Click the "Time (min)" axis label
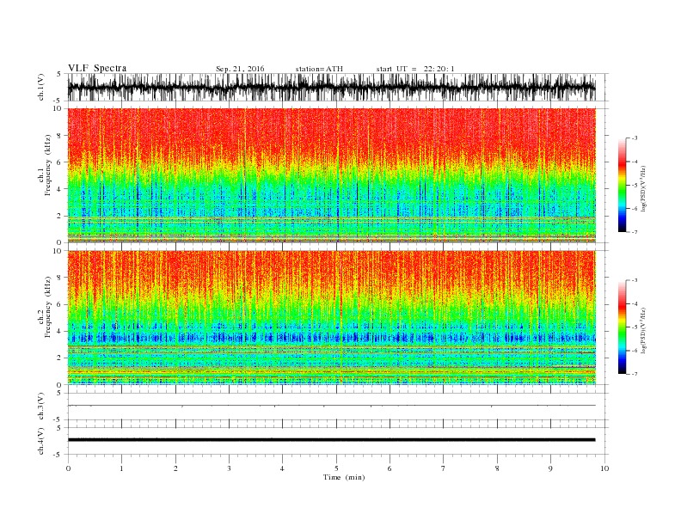 click(x=344, y=477)
